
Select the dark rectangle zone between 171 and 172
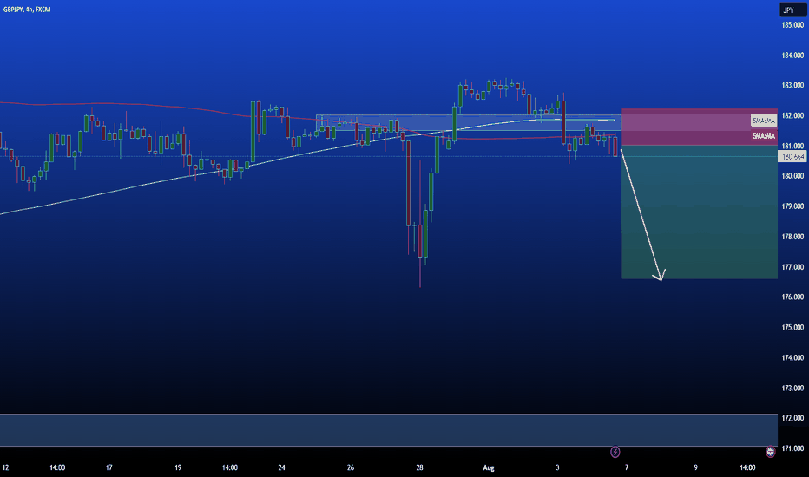(x=388, y=430)
